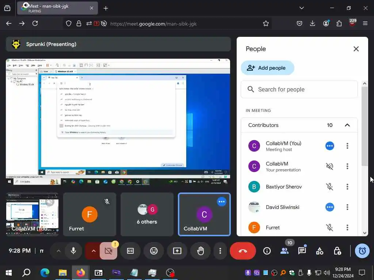
Task: Click the Present now screen-share button
Action: coord(177,251)
